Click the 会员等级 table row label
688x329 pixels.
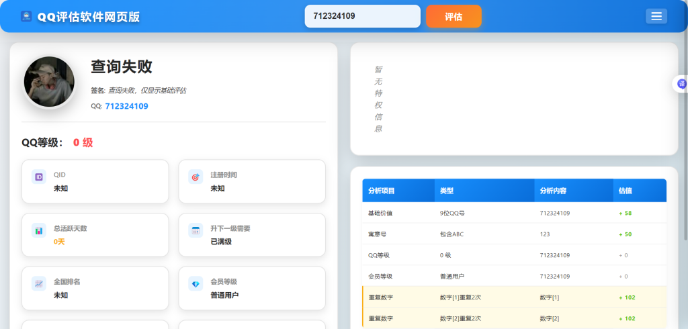(380, 277)
